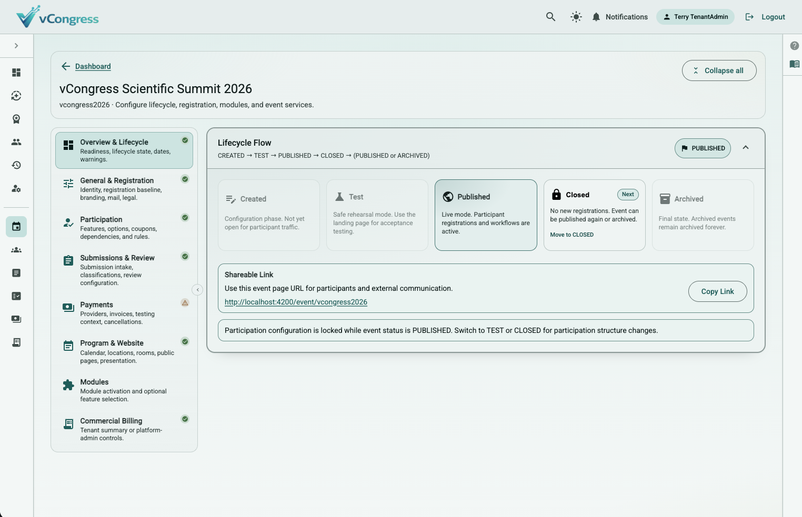Image resolution: width=802 pixels, height=517 pixels.
Task: Open the receipt invoice sidebar icon
Action: pos(16,342)
